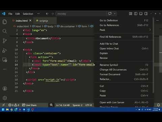This screenshot has height=122, width=162.
Task: Change the UTF-8 encoding
Action: [x=88, y=105]
